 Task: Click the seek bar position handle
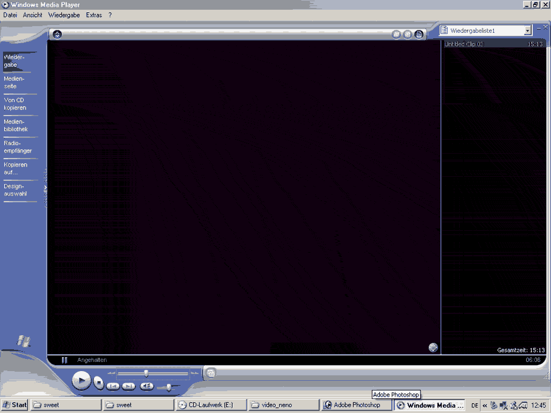point(146,374)
